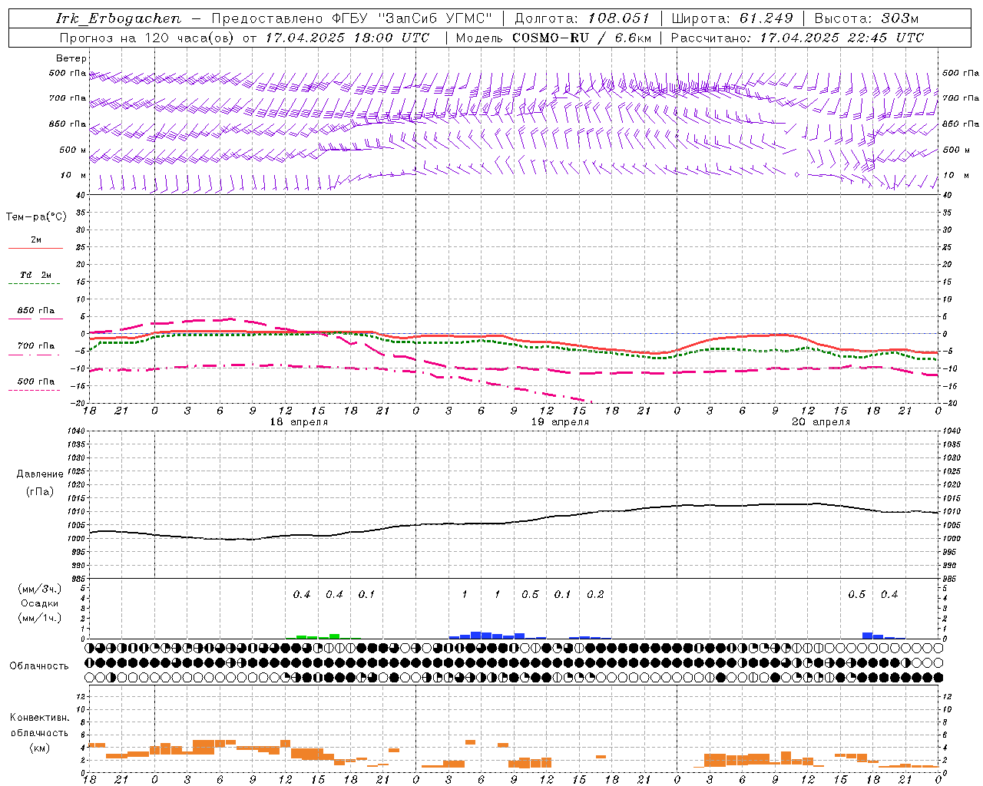Screen dimensions: 983x786
Task: Click the tallest blue precipitation bar on 19 апреля
Action: pos(476,635)
